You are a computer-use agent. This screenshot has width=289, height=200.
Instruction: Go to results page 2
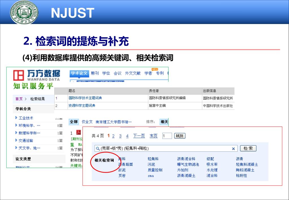click(x=113, y=136)
